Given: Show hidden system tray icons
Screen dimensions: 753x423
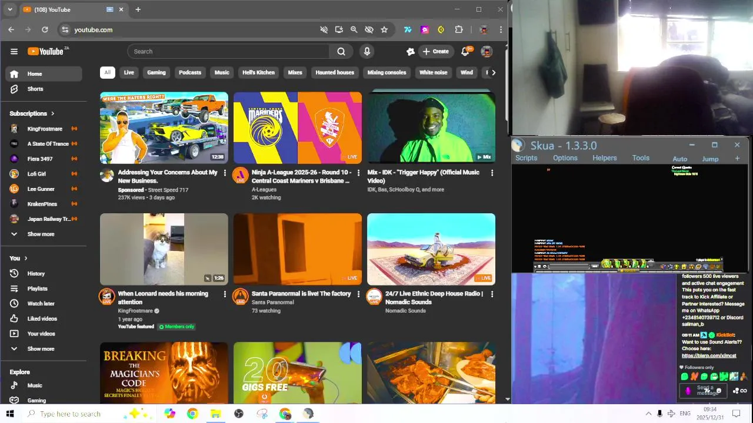Looking at the screenshot, I should pos(648,414).
